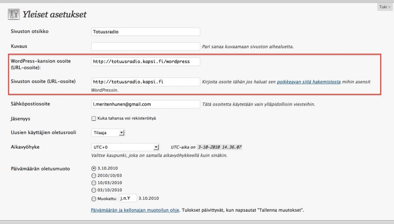Click the Sähköpostiosoite label
The image size is (394, 224).
click(30, 104)
